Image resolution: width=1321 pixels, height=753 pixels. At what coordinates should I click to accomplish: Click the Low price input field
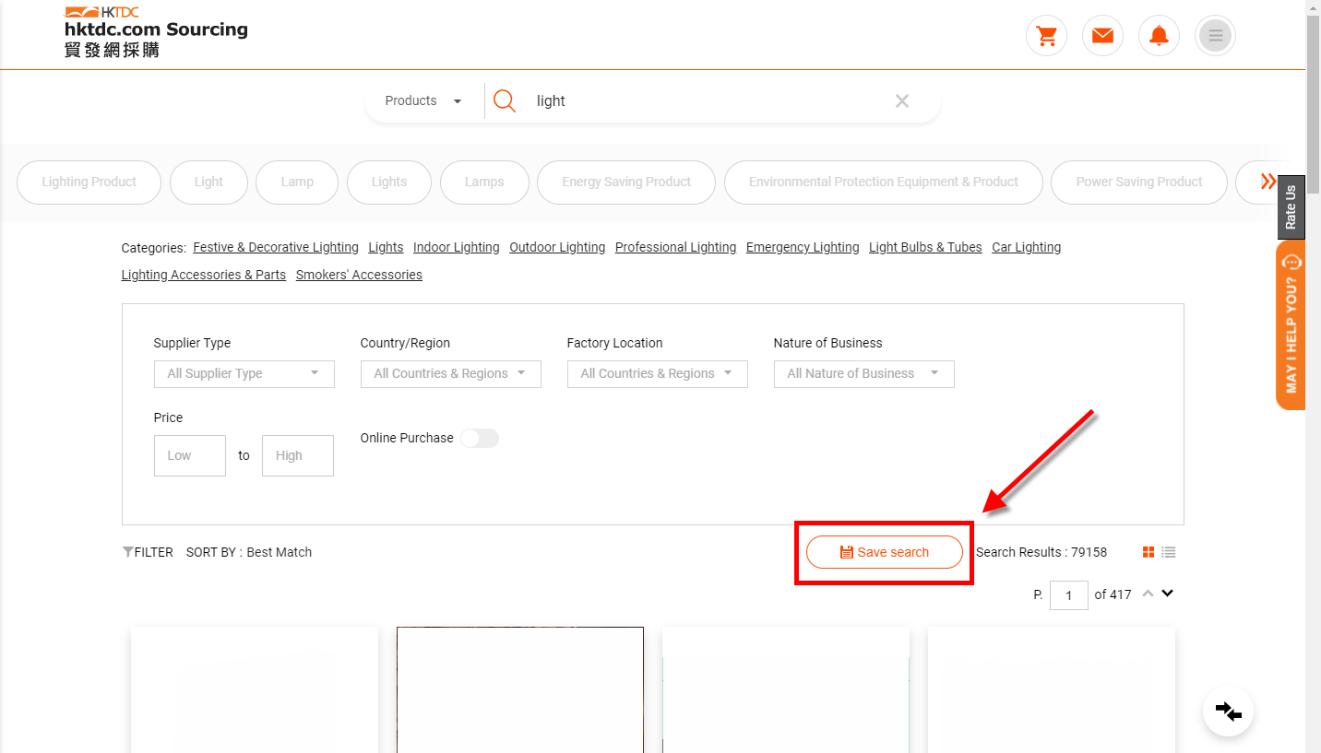point(190,455)
